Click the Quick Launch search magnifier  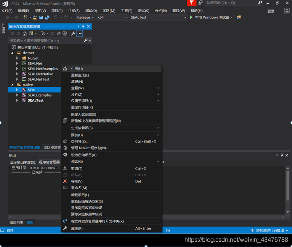tap(260, 3)
